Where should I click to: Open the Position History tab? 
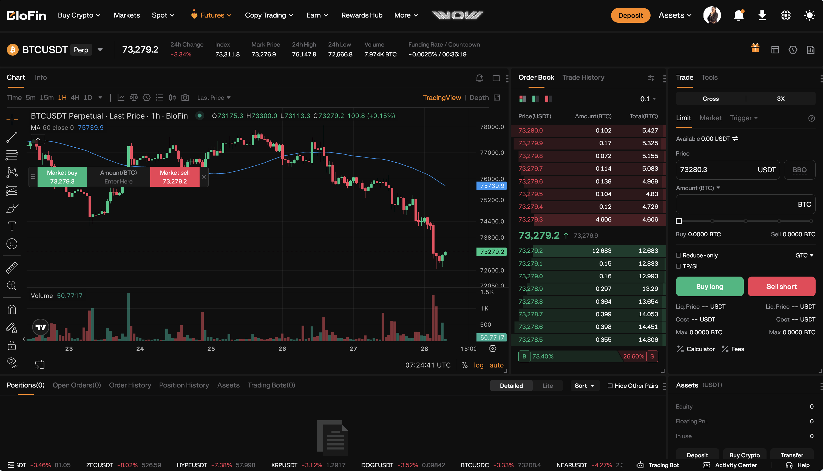[184, 385]
